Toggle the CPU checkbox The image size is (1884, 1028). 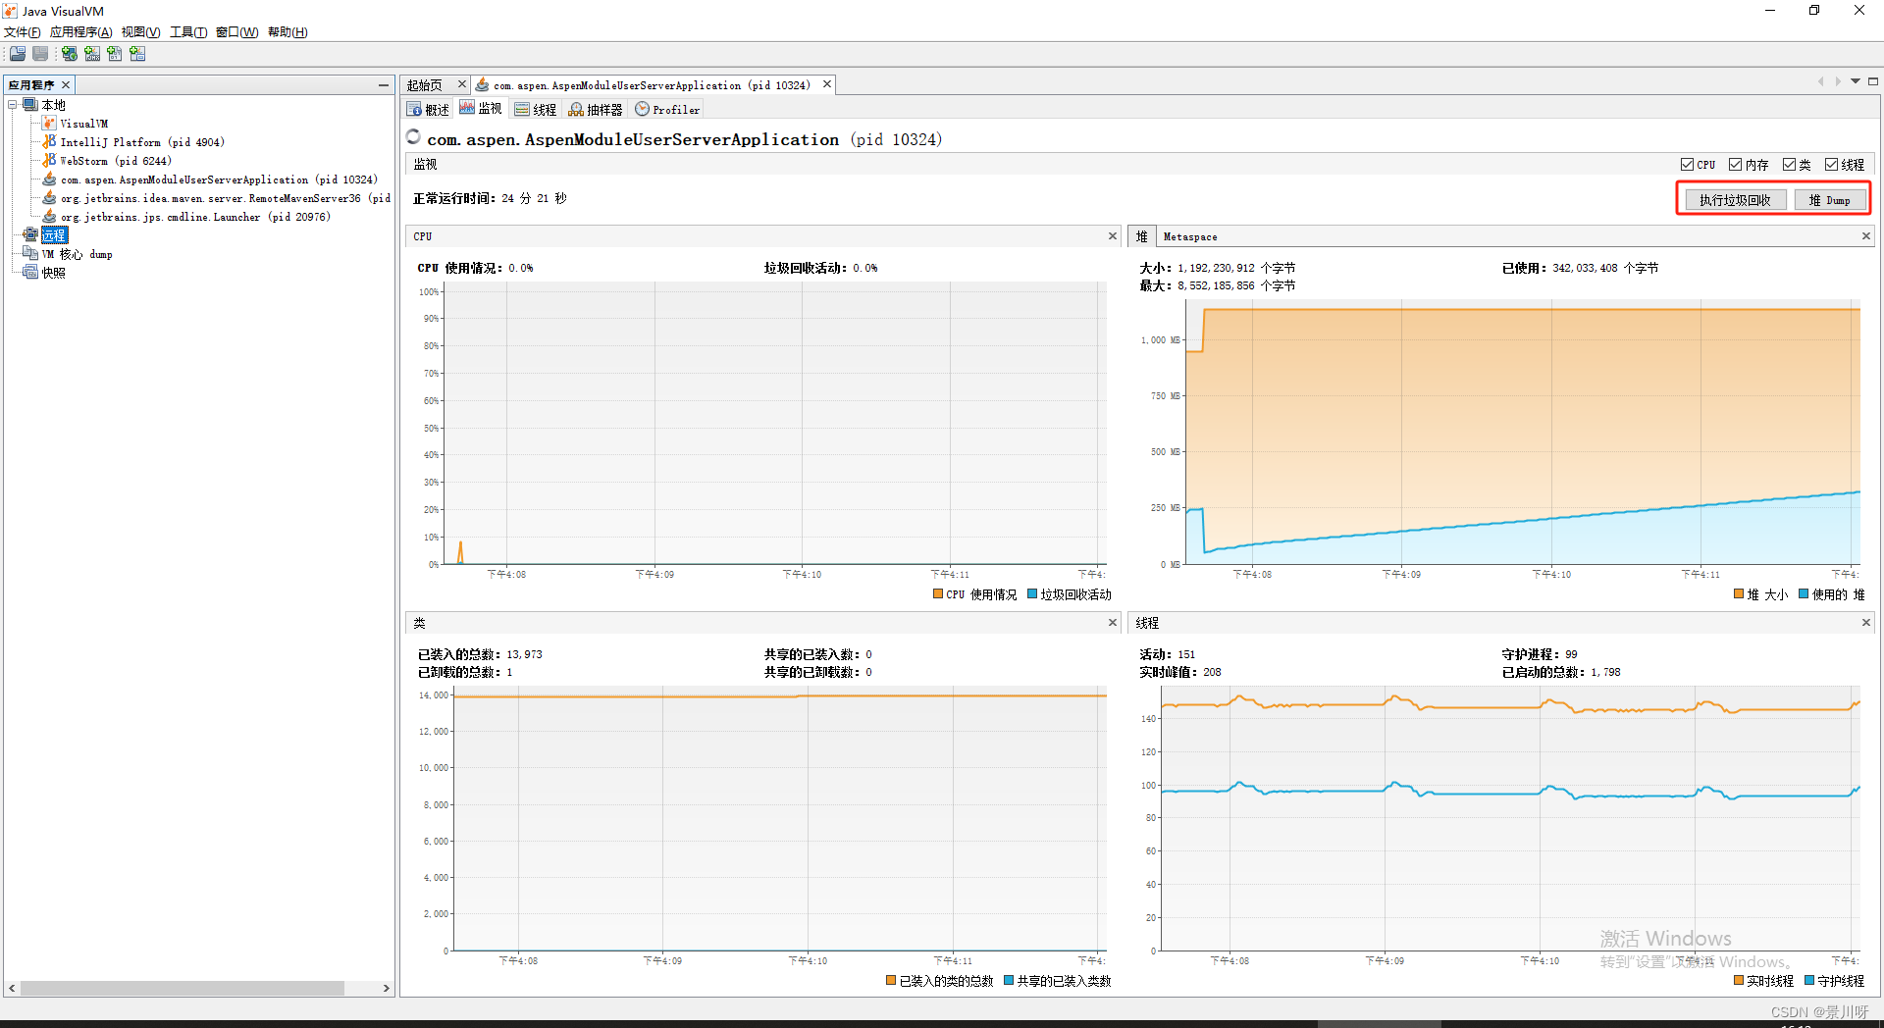[1688, 165]
